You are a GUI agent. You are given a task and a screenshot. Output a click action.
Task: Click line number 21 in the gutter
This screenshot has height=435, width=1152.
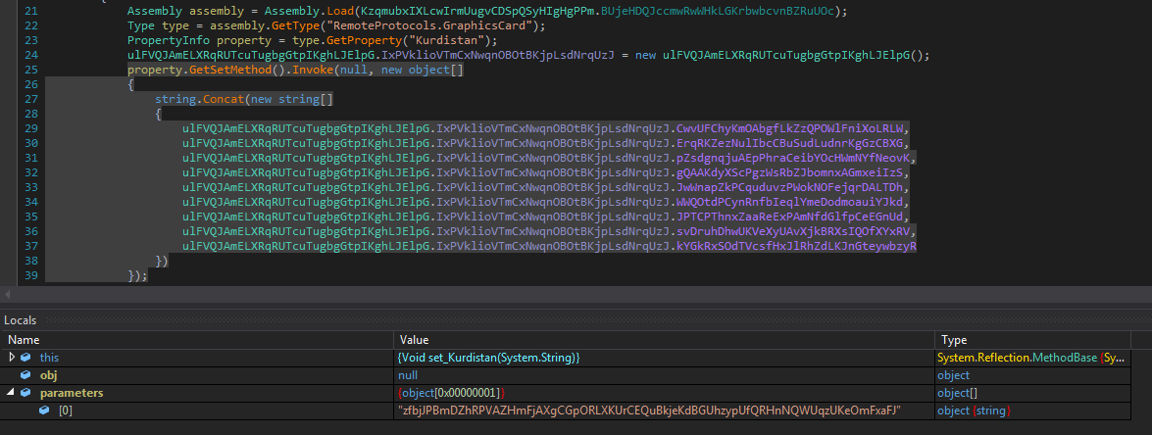[x=30, y=11]
